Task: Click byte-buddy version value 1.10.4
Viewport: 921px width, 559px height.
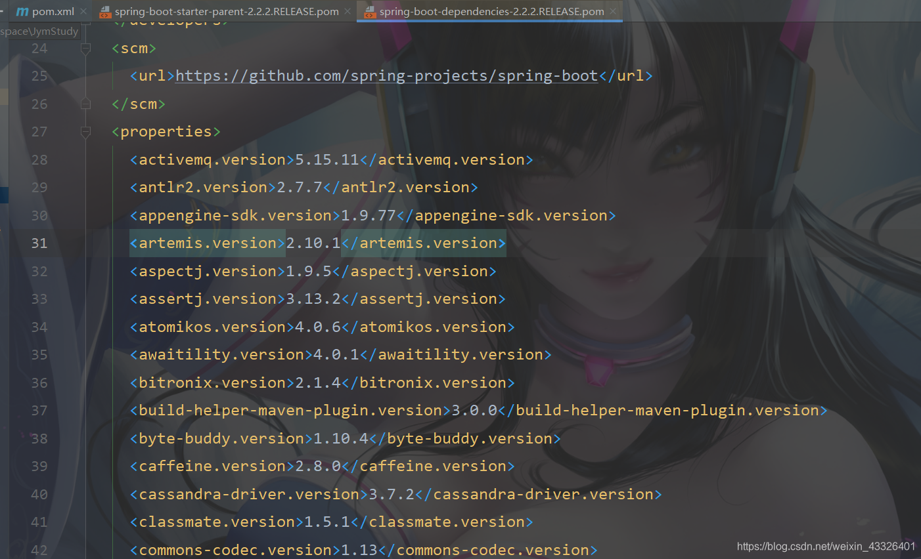Action: (x=341, y=439)
